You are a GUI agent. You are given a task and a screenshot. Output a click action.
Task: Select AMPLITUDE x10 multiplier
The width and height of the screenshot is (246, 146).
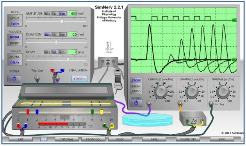click(x=62, y=14)
